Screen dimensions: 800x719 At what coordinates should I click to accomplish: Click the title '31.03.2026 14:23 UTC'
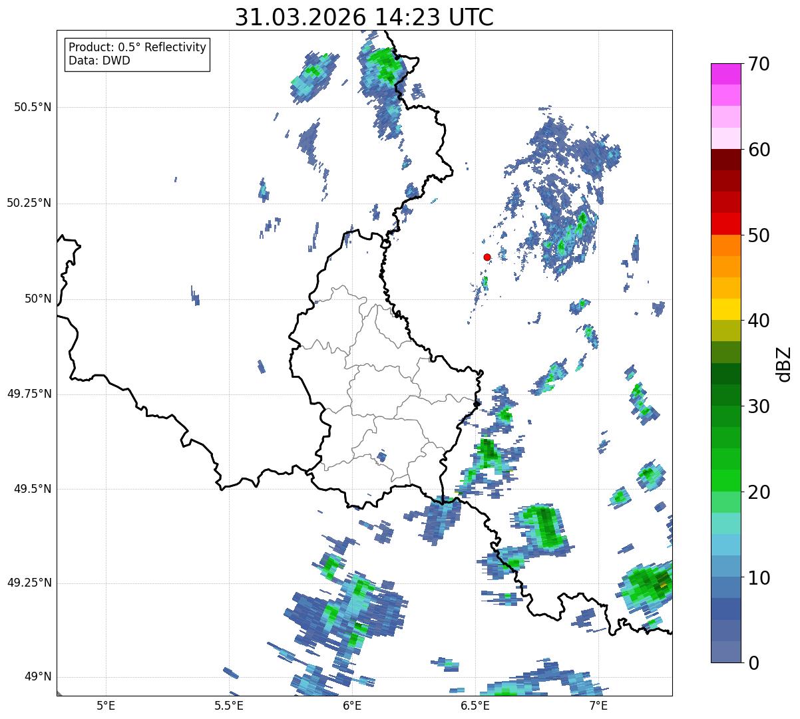click(364, 17)
